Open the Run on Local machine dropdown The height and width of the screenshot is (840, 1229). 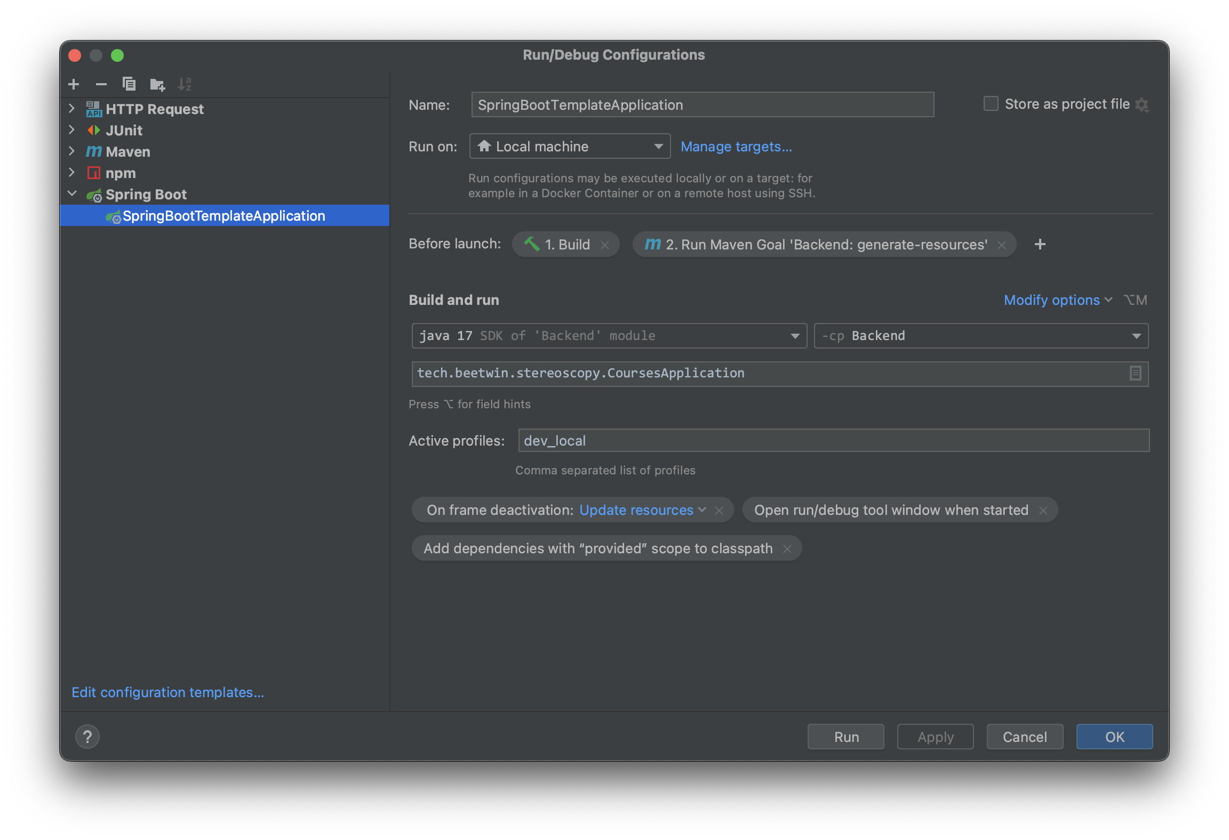tap(570, 147)
